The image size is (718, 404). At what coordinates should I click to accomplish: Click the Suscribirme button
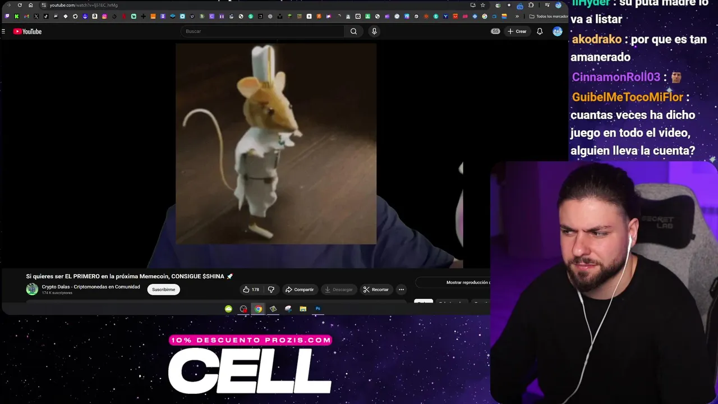[163, 290]
